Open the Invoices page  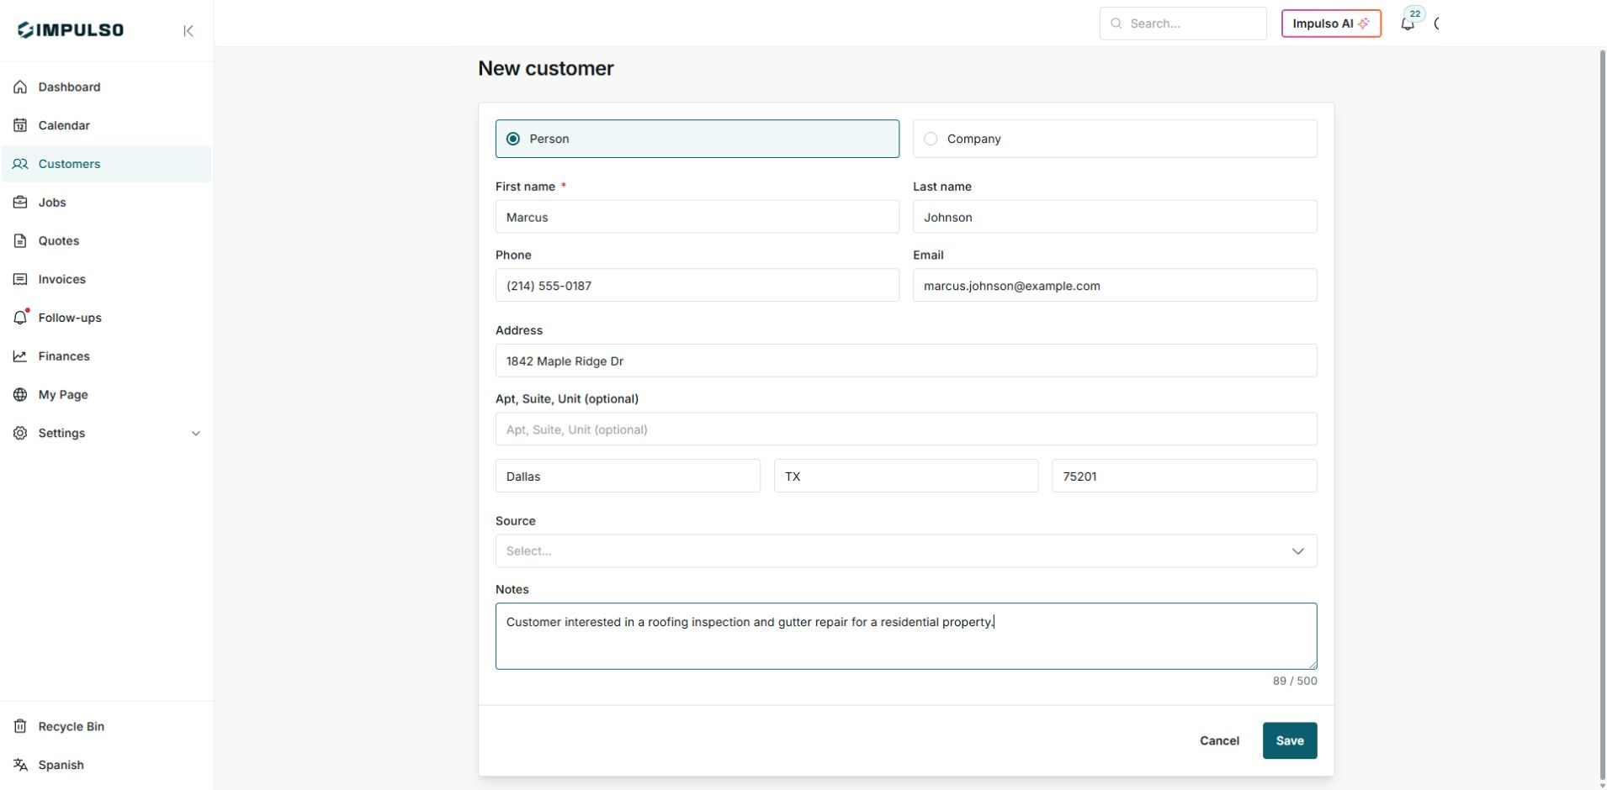tap(106, 279)
